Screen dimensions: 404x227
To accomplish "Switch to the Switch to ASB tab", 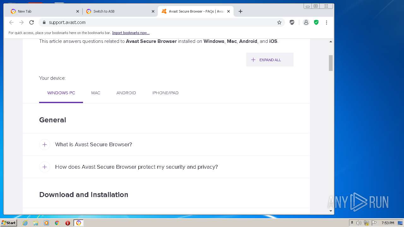I will 120,11.
